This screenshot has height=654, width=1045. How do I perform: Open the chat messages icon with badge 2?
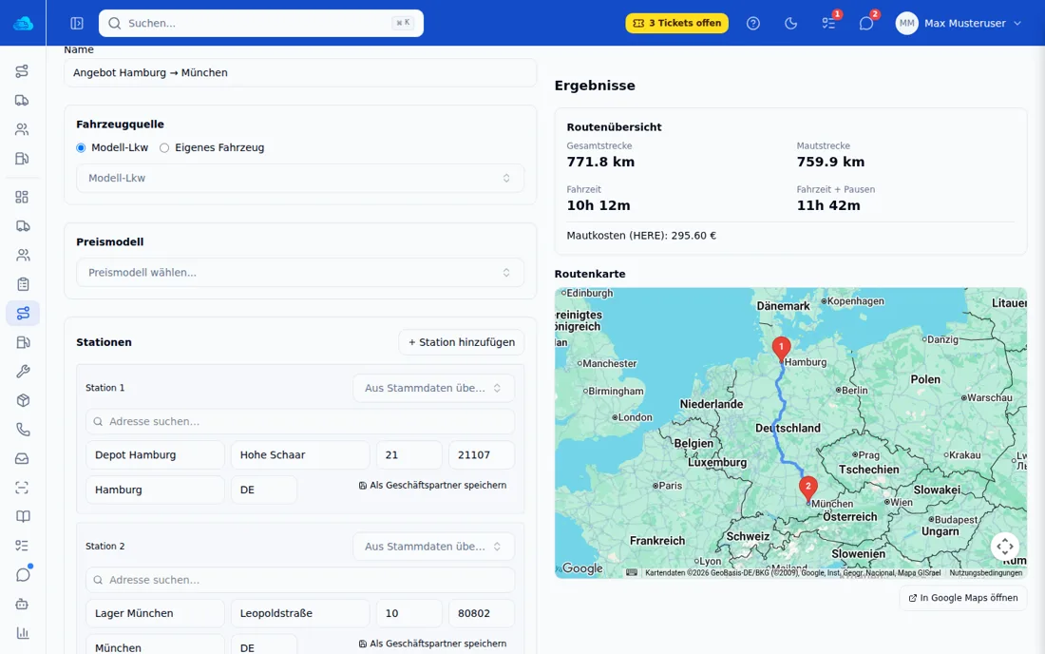coord(865,24)
